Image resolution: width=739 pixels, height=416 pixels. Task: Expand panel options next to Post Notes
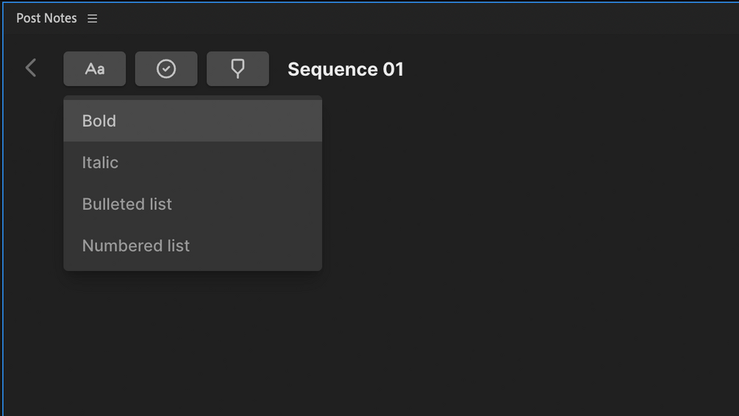coord(93,18)
